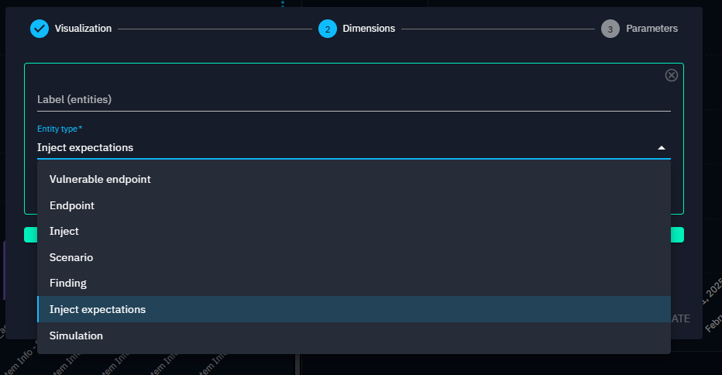Jump to the Parameters step label
The width and height of the screenshot is (722, 375).
tap(652, 29)
